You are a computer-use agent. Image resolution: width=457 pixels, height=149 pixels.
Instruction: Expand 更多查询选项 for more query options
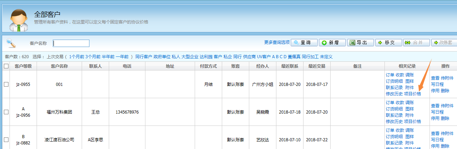[277, 42]
